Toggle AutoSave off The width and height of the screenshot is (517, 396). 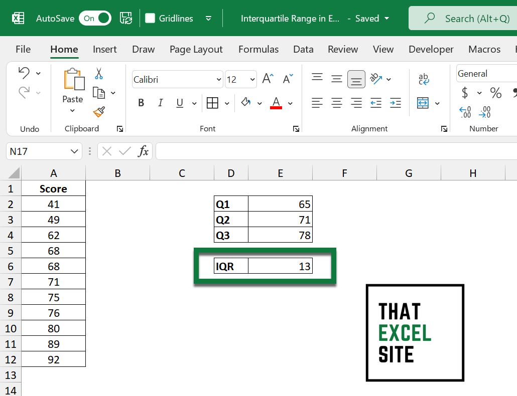(x=95, y=18)
